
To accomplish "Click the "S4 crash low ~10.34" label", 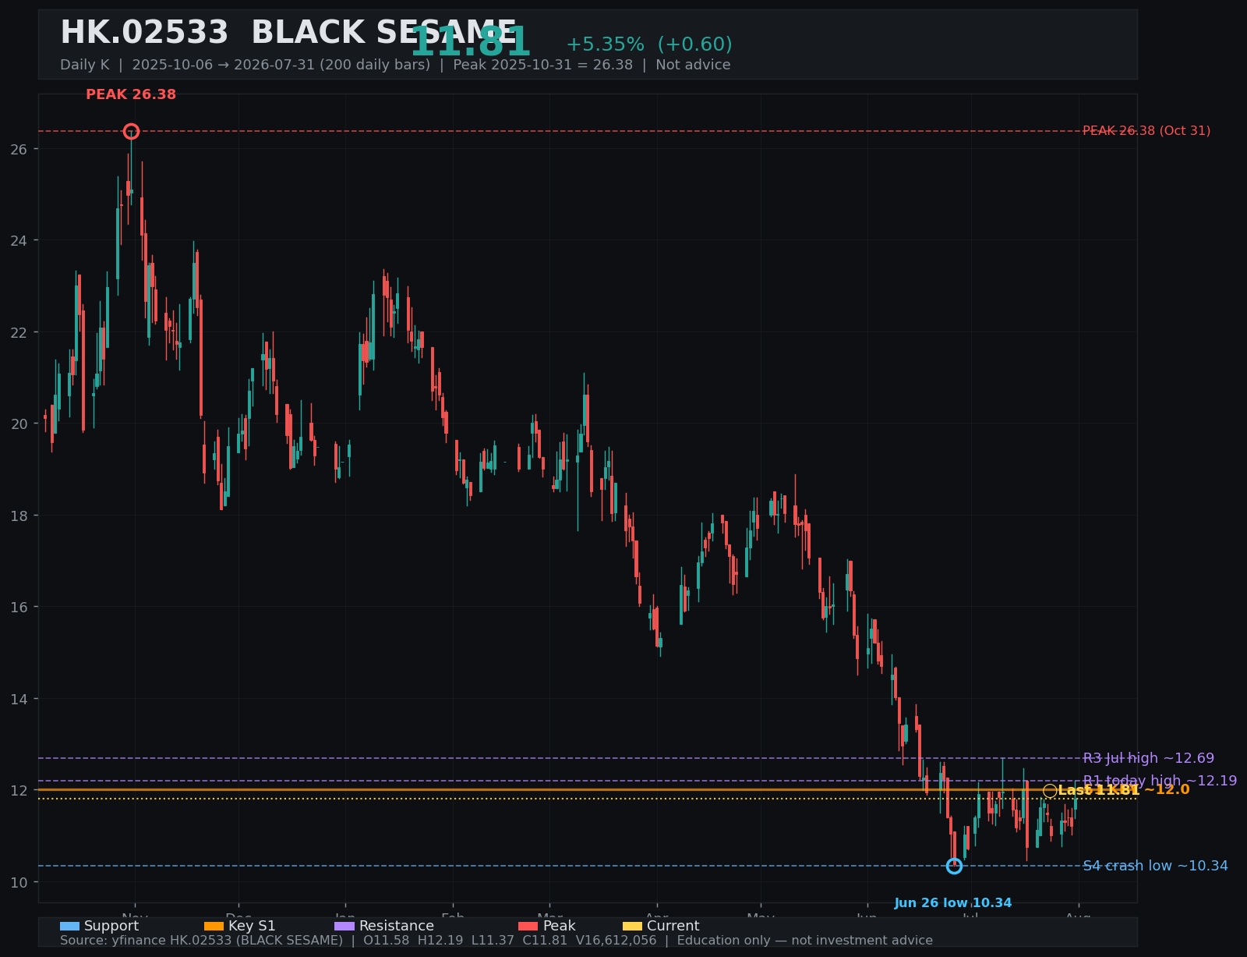I will coord(1156,866).
